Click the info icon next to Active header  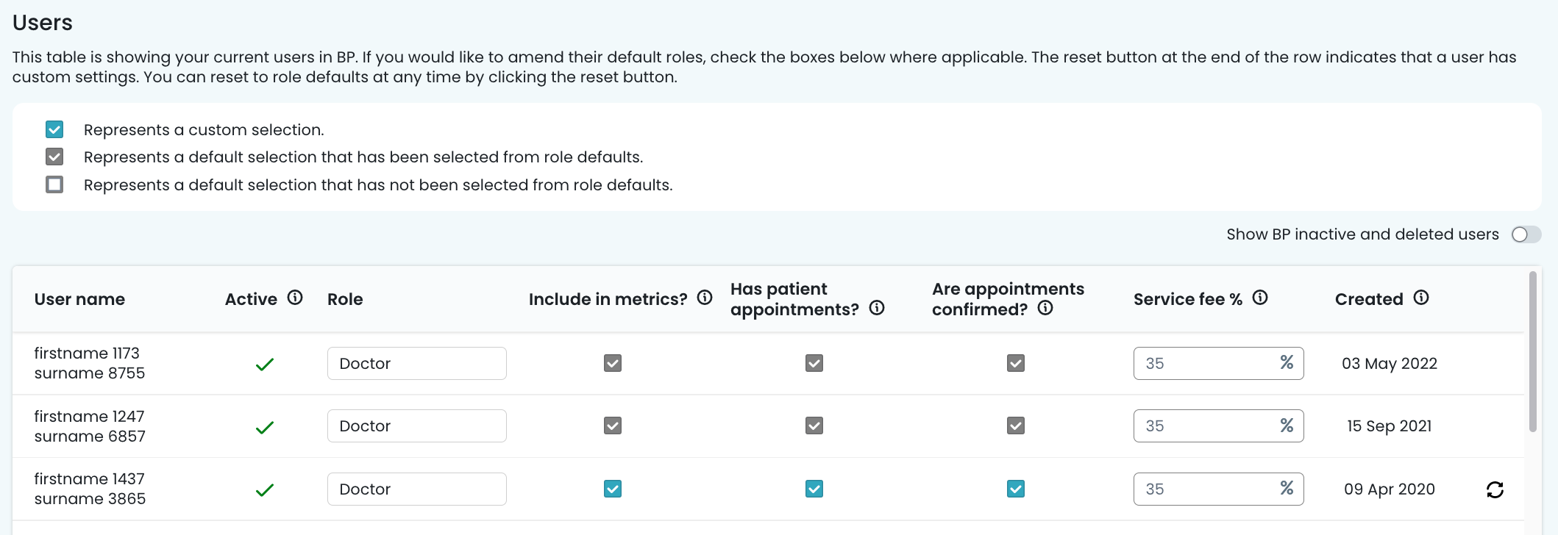click(296, 299)
